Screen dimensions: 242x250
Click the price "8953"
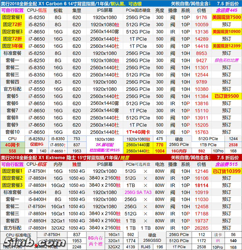pos(202,53)
